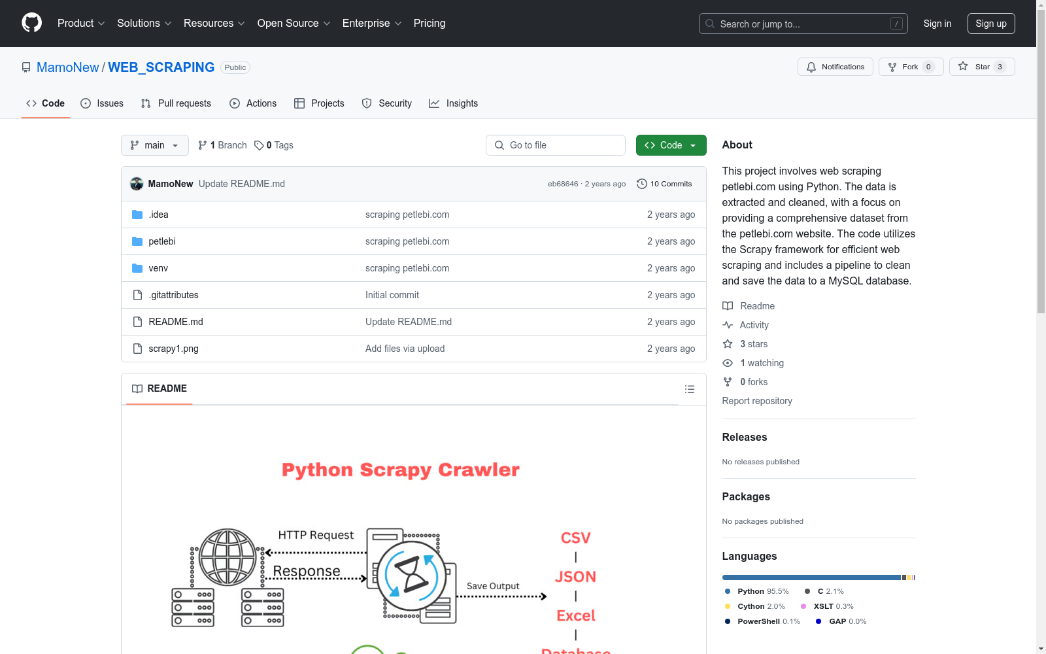Screen dimensions: 1046x654
Task: Open the green Code dropdown button
Action: tap(671, 145)
